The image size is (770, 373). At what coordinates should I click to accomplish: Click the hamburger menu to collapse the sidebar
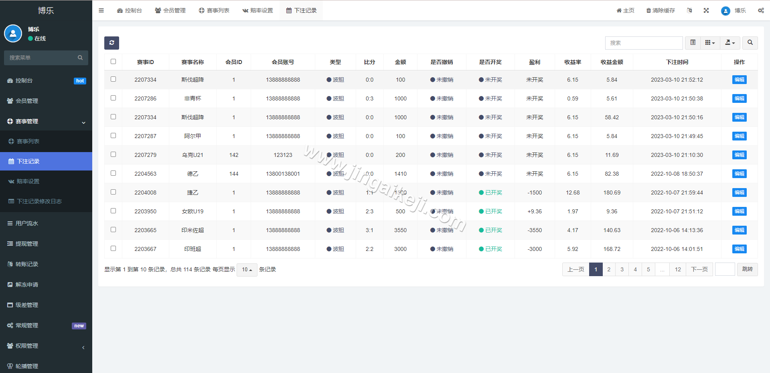[101, 10]
